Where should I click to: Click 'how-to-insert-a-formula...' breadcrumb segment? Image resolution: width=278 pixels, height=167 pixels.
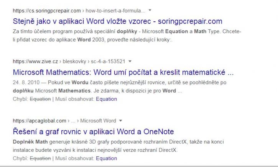click(x=115, y=11)
